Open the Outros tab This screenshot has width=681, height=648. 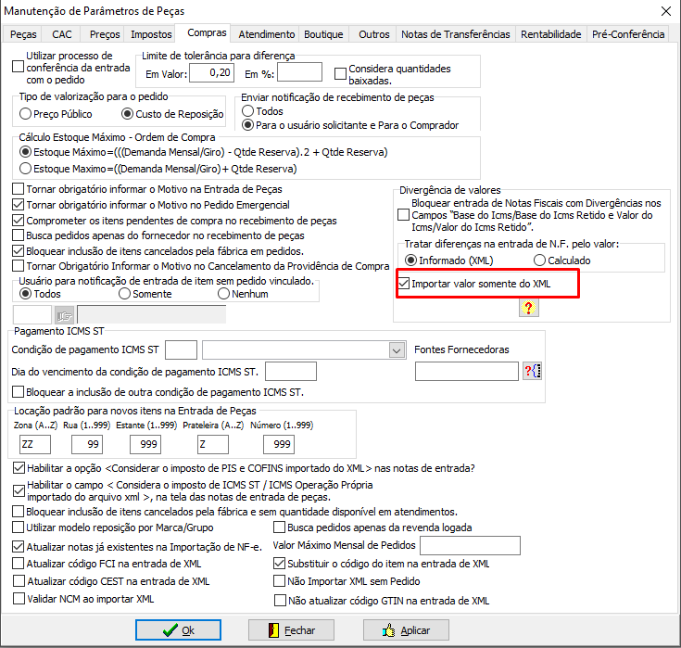pos(374,34)
